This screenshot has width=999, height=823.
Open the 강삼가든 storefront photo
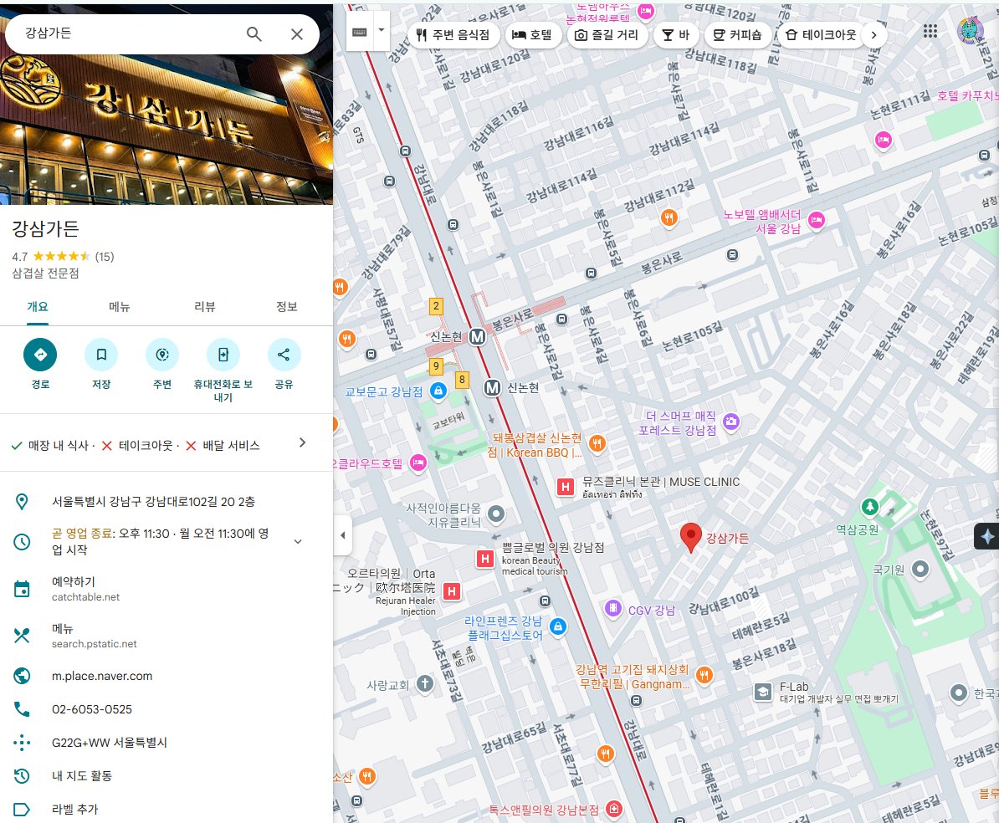point(166,130)
